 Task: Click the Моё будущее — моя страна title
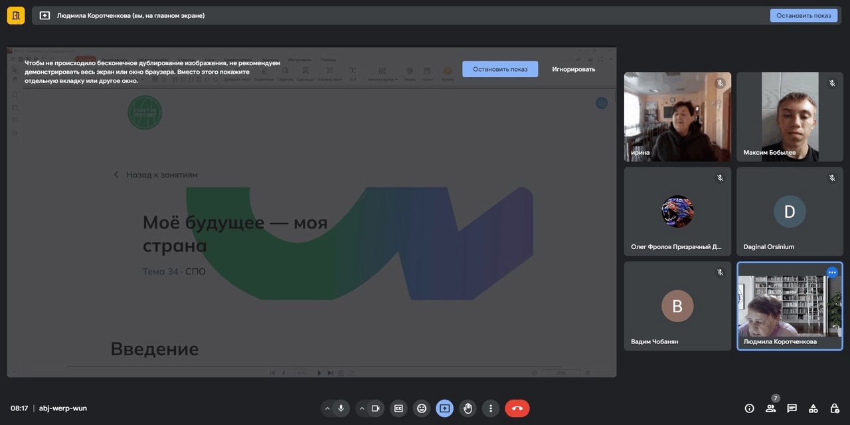[x=235, y=234]
